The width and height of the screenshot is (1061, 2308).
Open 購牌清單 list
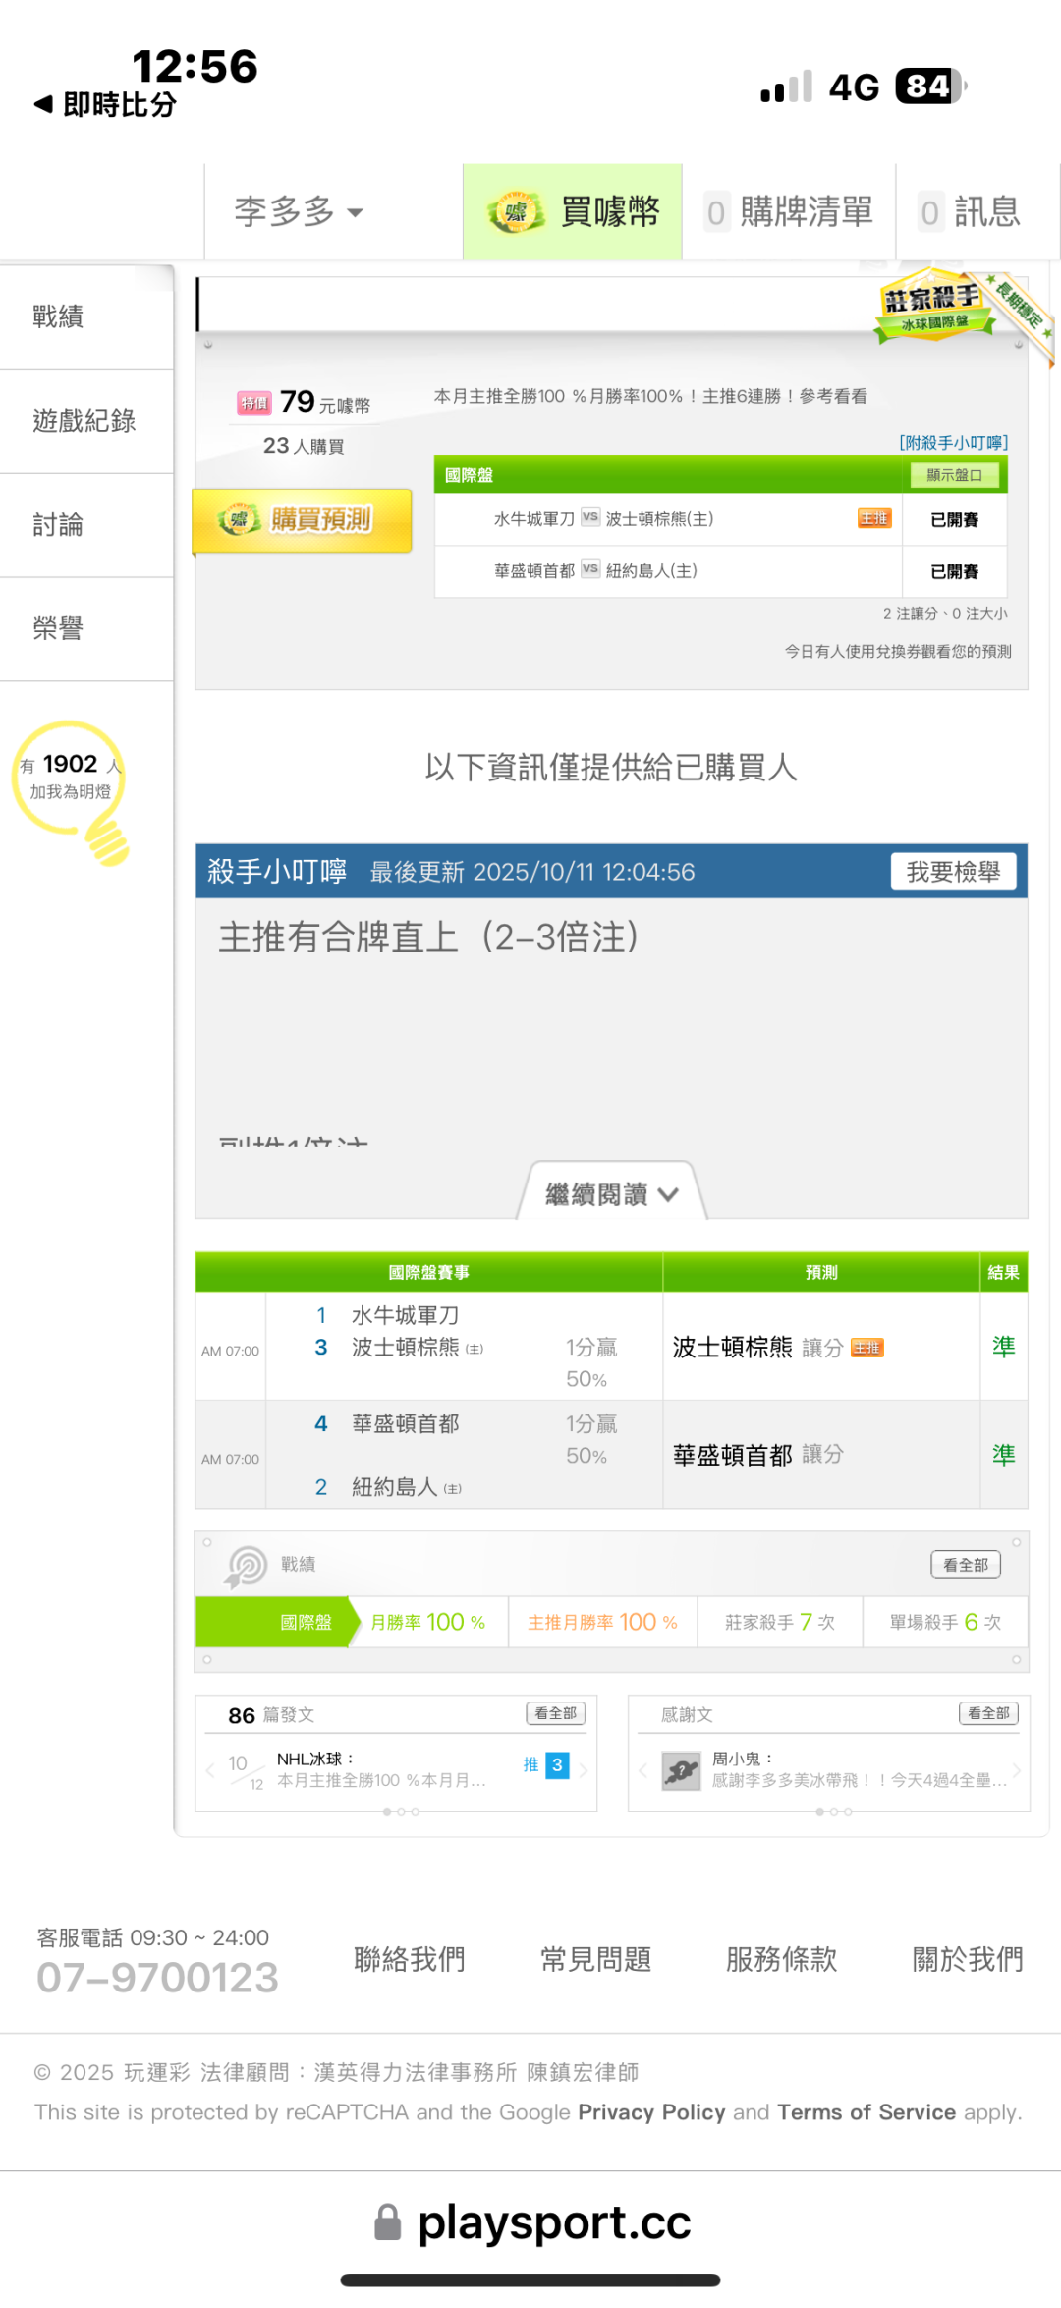789,211
